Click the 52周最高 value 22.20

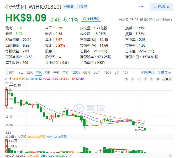point(27,40)
